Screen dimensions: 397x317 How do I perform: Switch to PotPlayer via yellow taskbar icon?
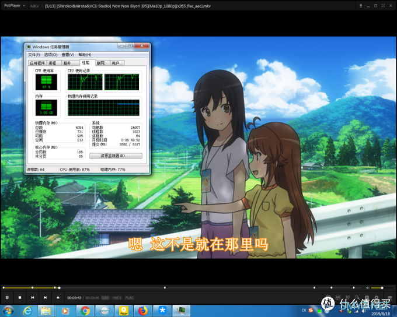tap(124, 311)
